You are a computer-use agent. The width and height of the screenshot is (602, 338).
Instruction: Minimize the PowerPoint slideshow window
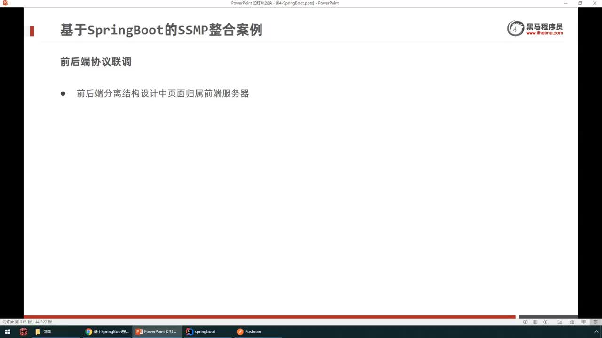(x=565, y=3)
